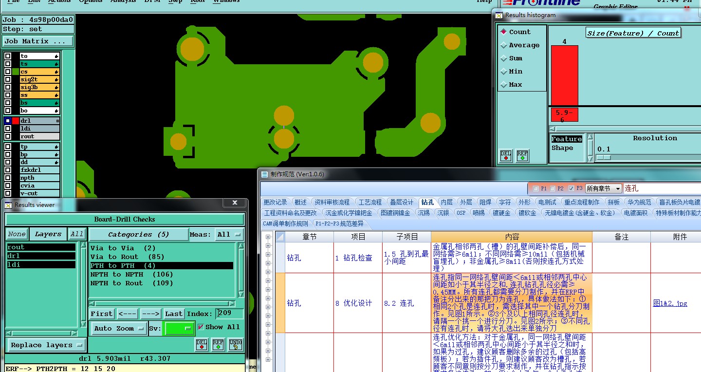Click the hand icon on 'bs' layer
The width and height of the screenshot is (701, 372).
[x=56, y=103]
